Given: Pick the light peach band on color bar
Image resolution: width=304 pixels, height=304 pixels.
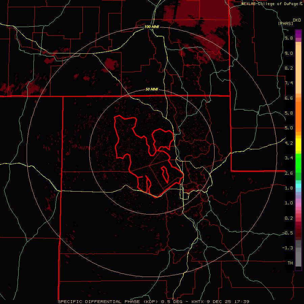Looking at the screenshot, I should point(298,69).
